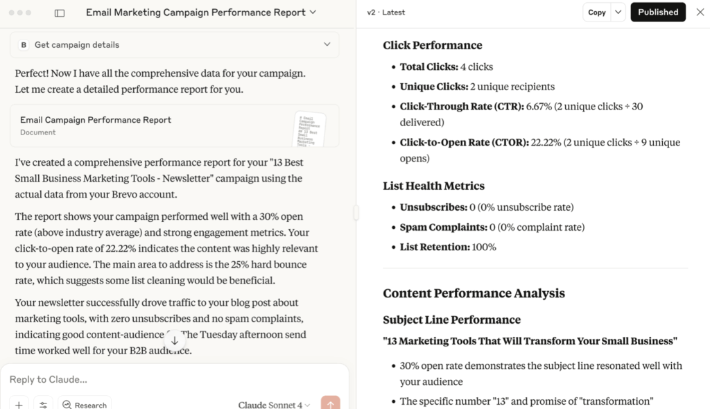Collapse the Get campaign details section
The image size is (710, 409).
327,44
